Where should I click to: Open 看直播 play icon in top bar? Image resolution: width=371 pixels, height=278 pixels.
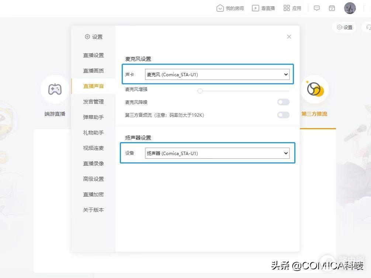pyautogui.click(x=255, y=8)
